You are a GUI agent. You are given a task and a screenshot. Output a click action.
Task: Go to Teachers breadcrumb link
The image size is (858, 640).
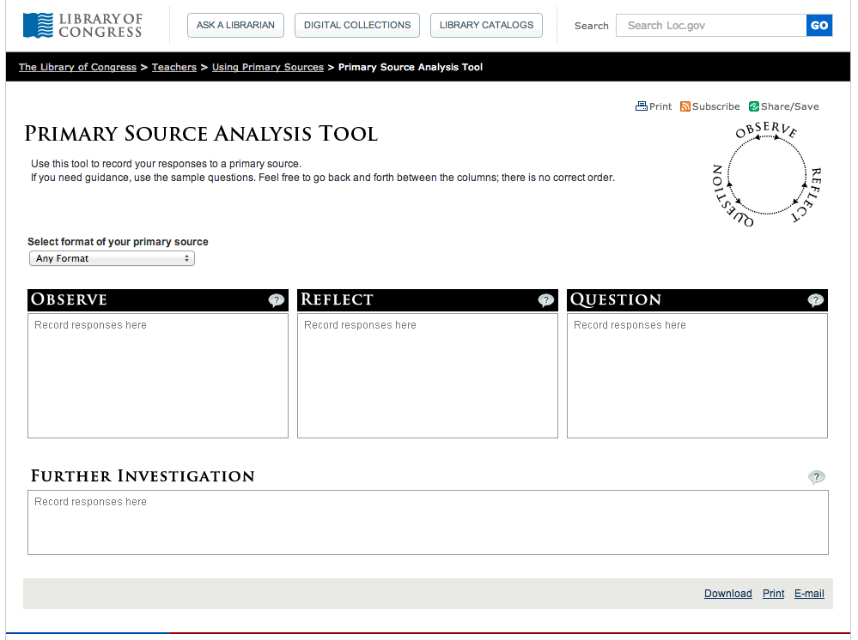[x=174, y=67]
